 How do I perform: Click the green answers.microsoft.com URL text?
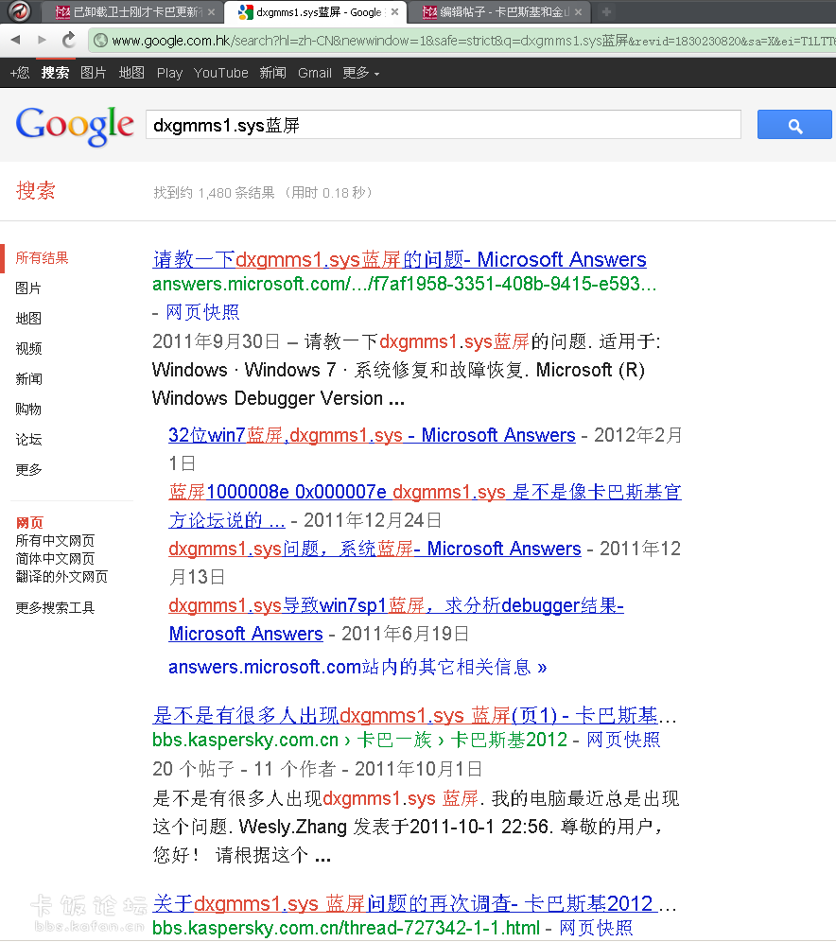(404, 284)
